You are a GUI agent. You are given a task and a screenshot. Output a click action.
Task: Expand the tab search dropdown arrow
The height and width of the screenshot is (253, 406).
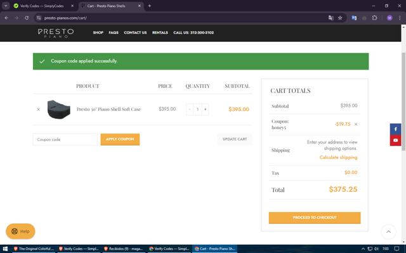pos(6,6)
